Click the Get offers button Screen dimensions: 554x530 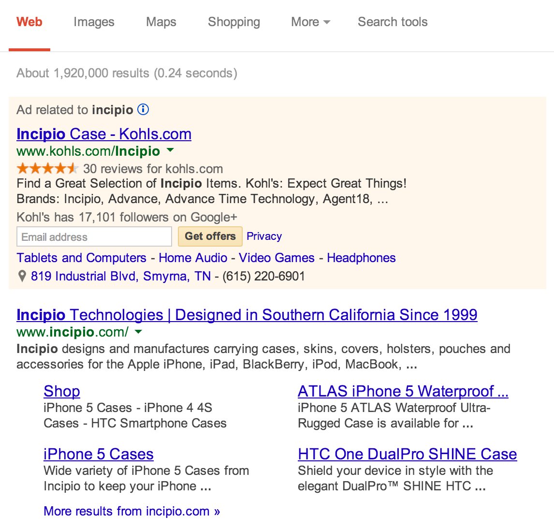click(x=210, y=236)
